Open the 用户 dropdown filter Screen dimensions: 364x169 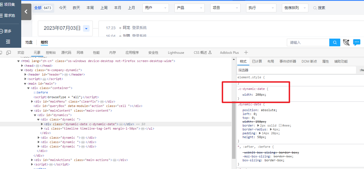point(156,8)
